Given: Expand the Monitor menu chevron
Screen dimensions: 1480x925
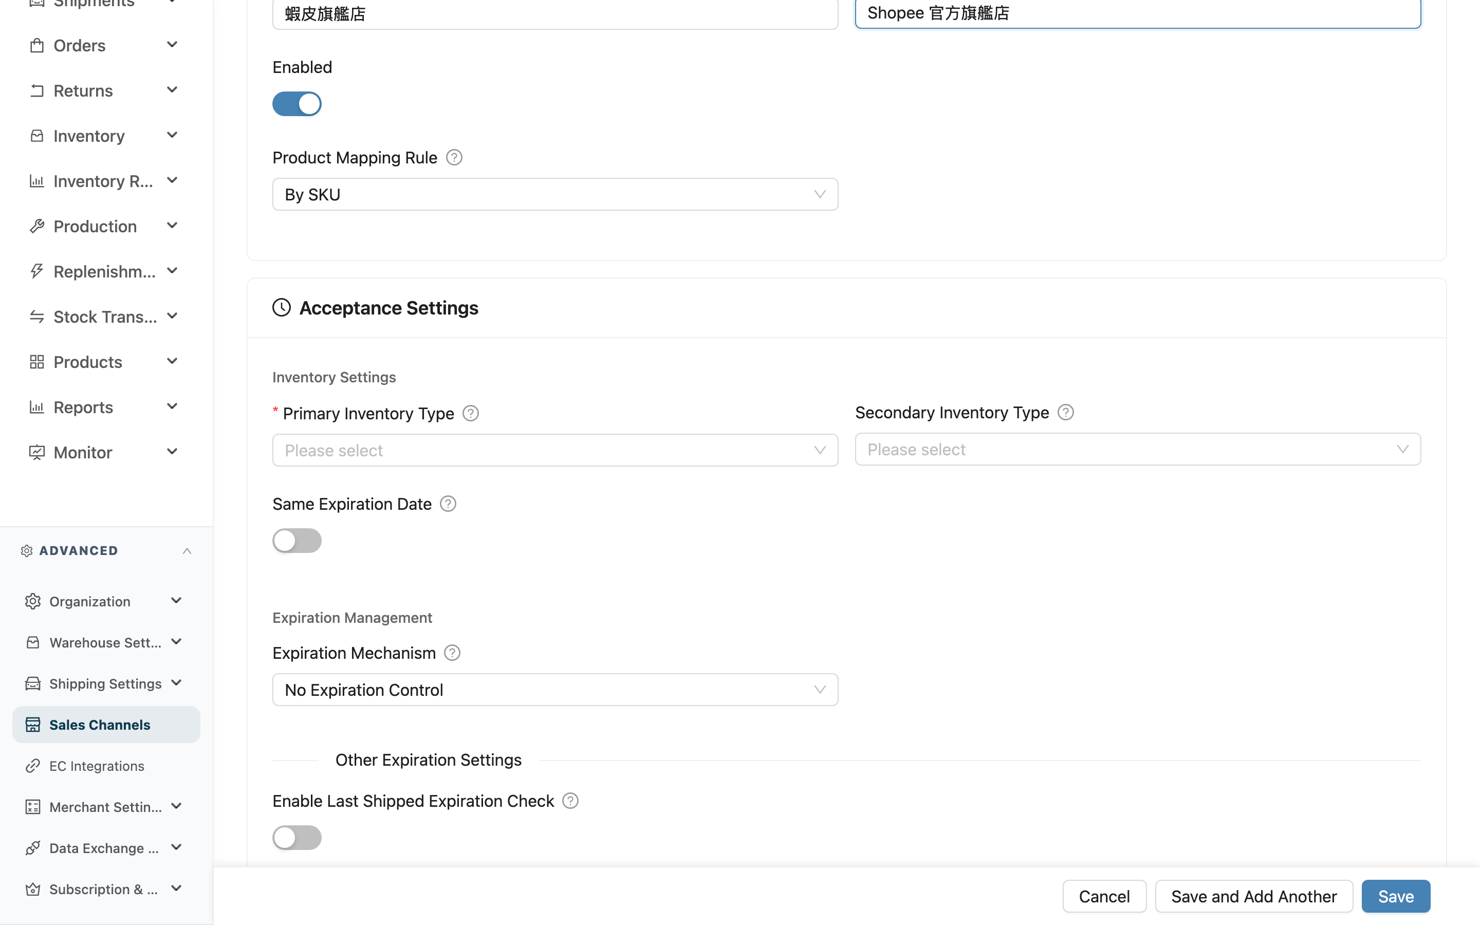Looking at the screenshot, I should tap(173, 452).
